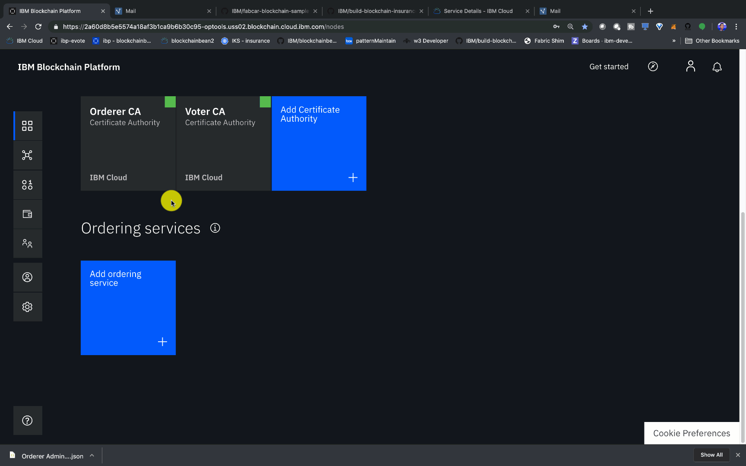Open the Smart contracts icon in sidebar
746x466 pixels.
[x=27, y=185]
